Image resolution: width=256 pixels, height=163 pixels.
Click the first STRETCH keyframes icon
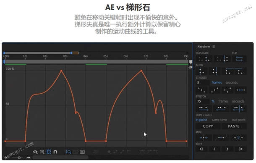204,108
